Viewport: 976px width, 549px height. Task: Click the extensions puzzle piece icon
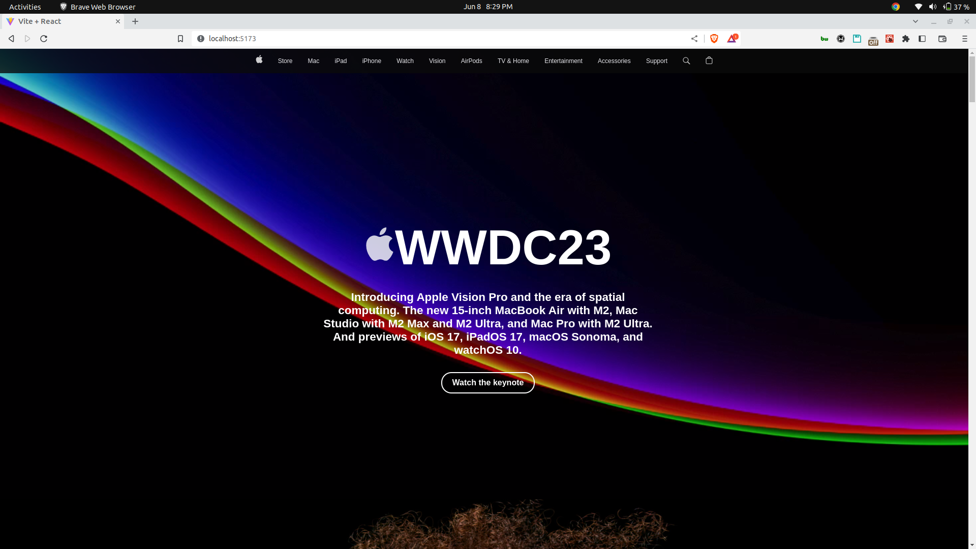tap(906, 38)
